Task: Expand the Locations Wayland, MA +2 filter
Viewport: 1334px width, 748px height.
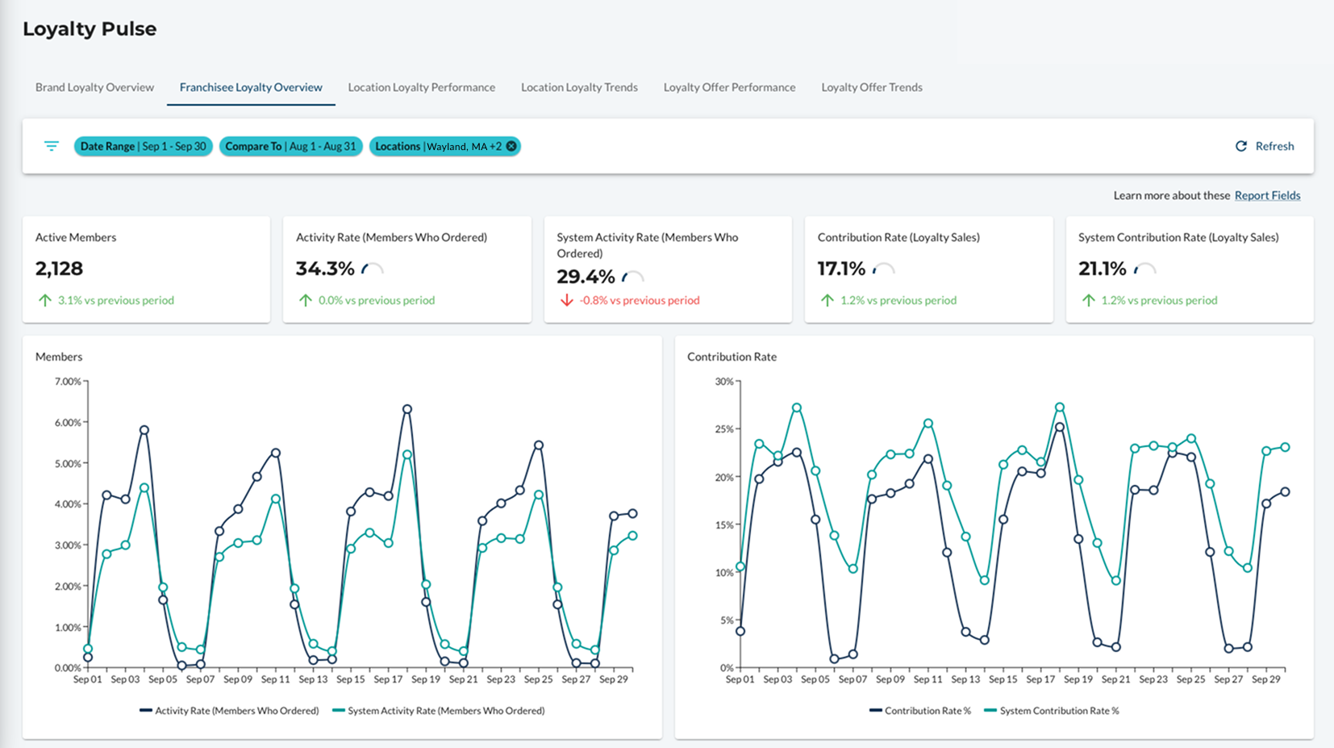Action: pyautogui.click(x=438, y=146)
